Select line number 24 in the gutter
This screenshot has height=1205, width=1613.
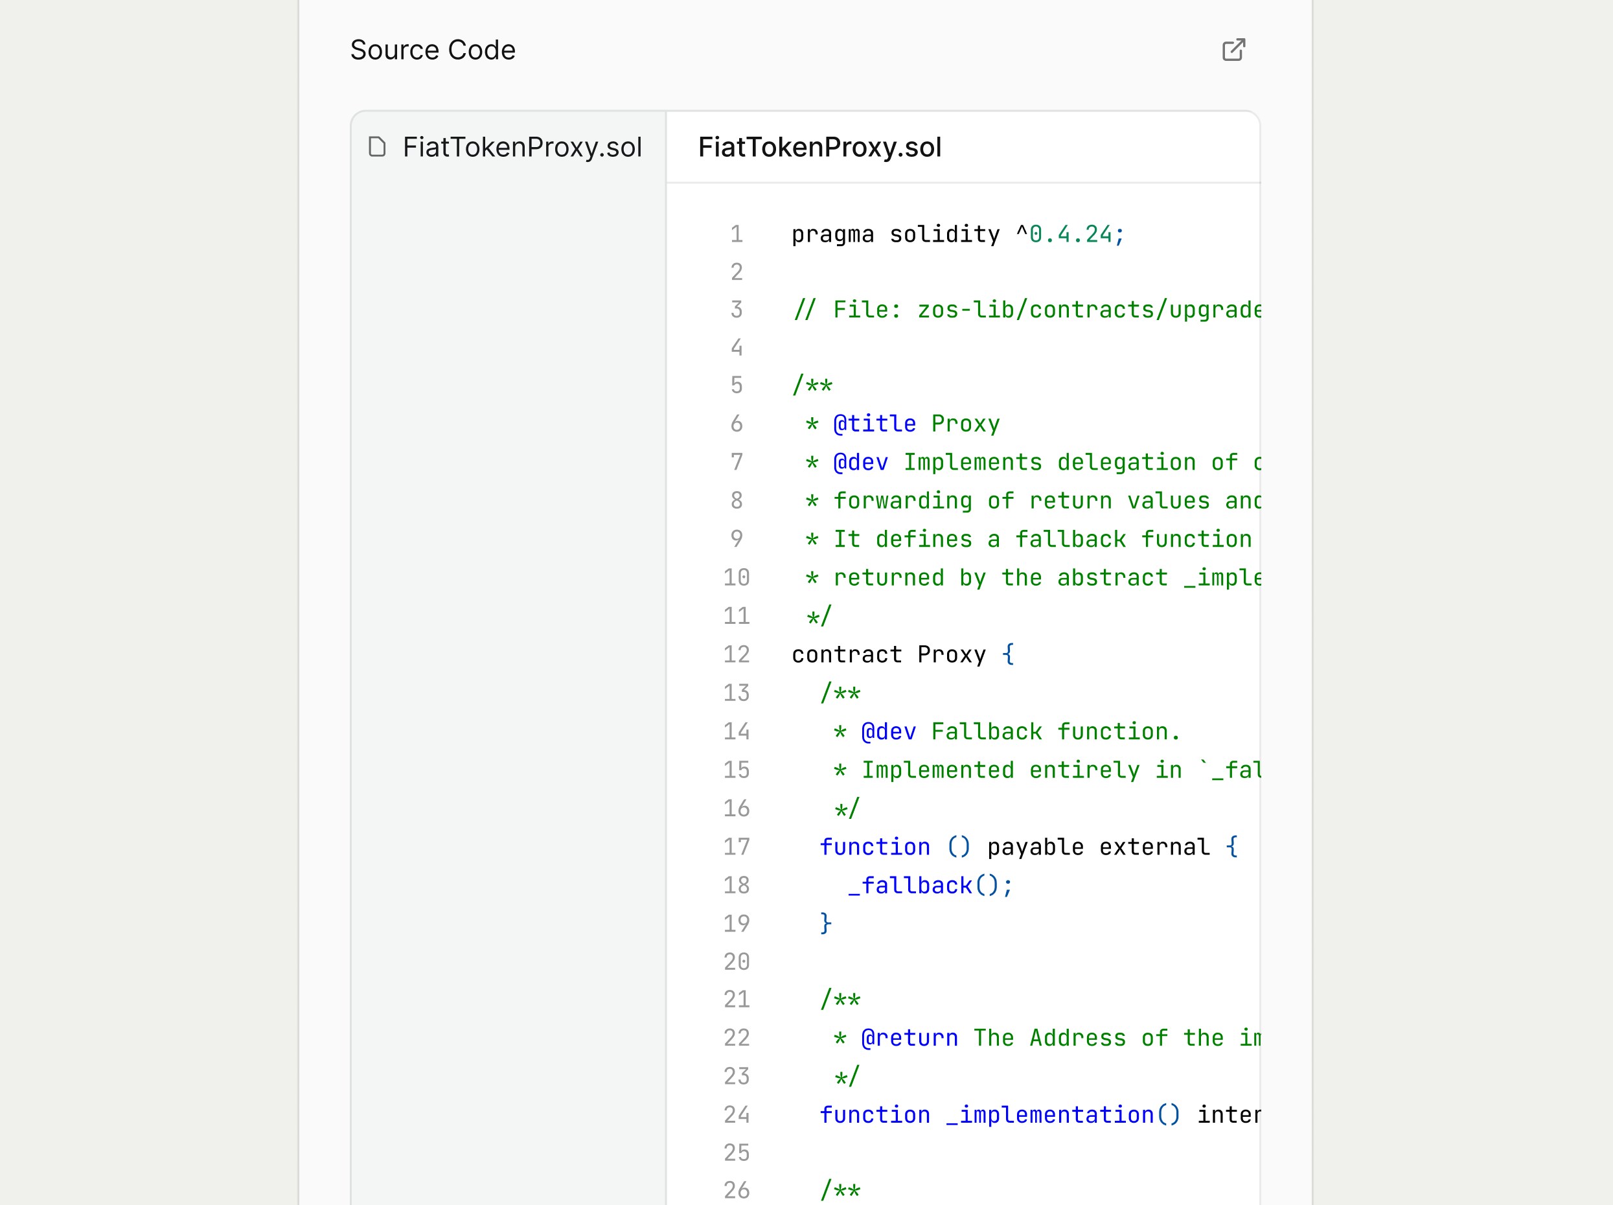[x=736, y=1114]
